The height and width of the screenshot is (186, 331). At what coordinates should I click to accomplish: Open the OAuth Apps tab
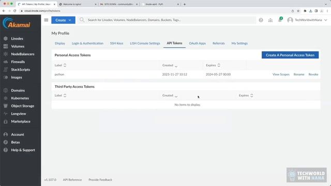pyautogui.click(x=197, y=43)
